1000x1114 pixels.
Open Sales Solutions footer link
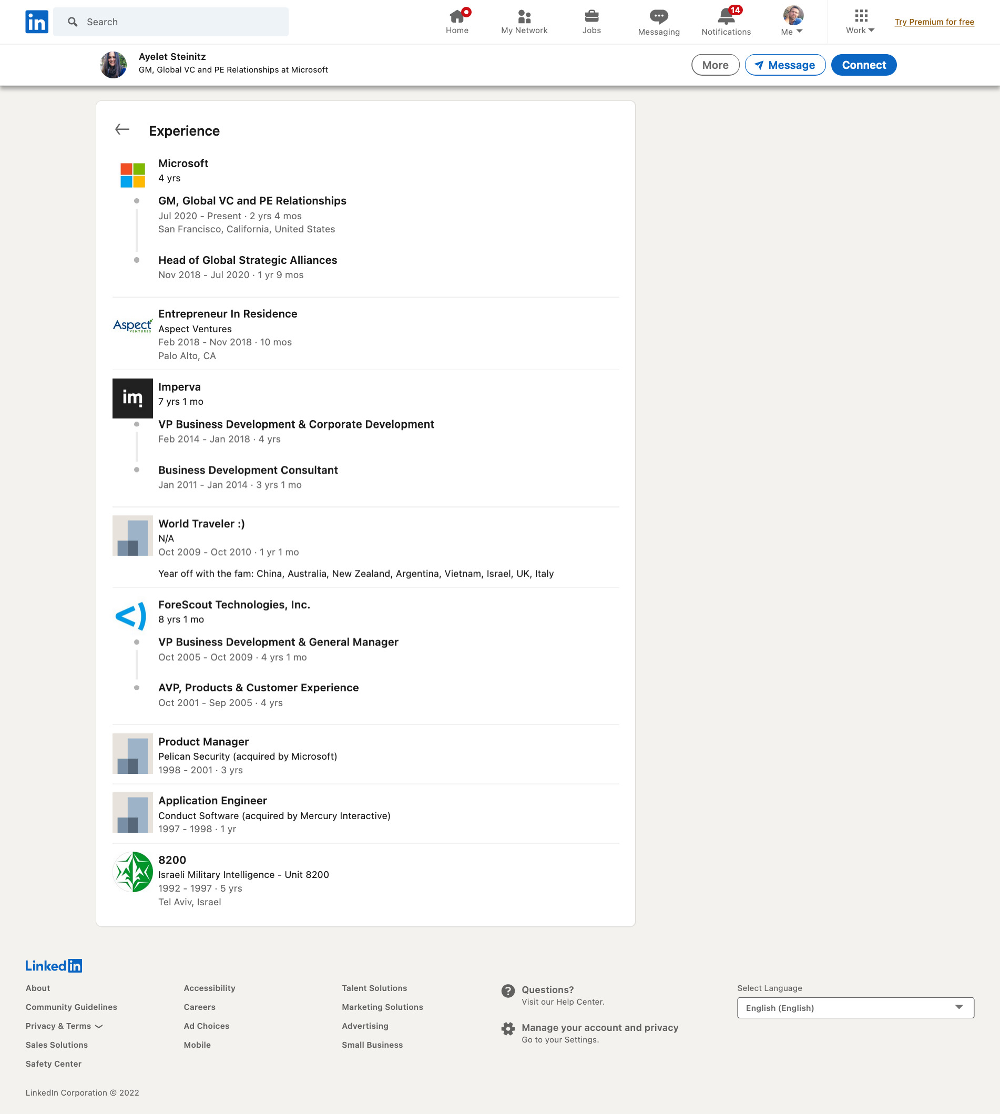click(x=57, y=1045)
